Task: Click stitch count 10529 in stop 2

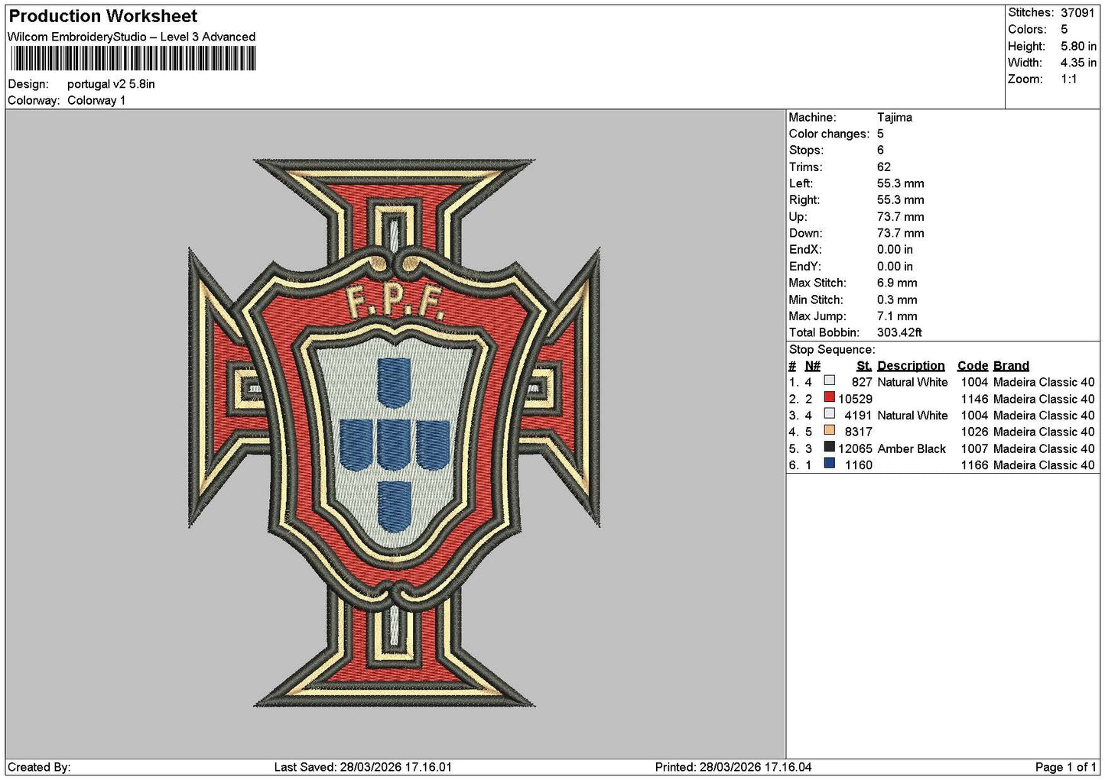Action: [855, 399]
